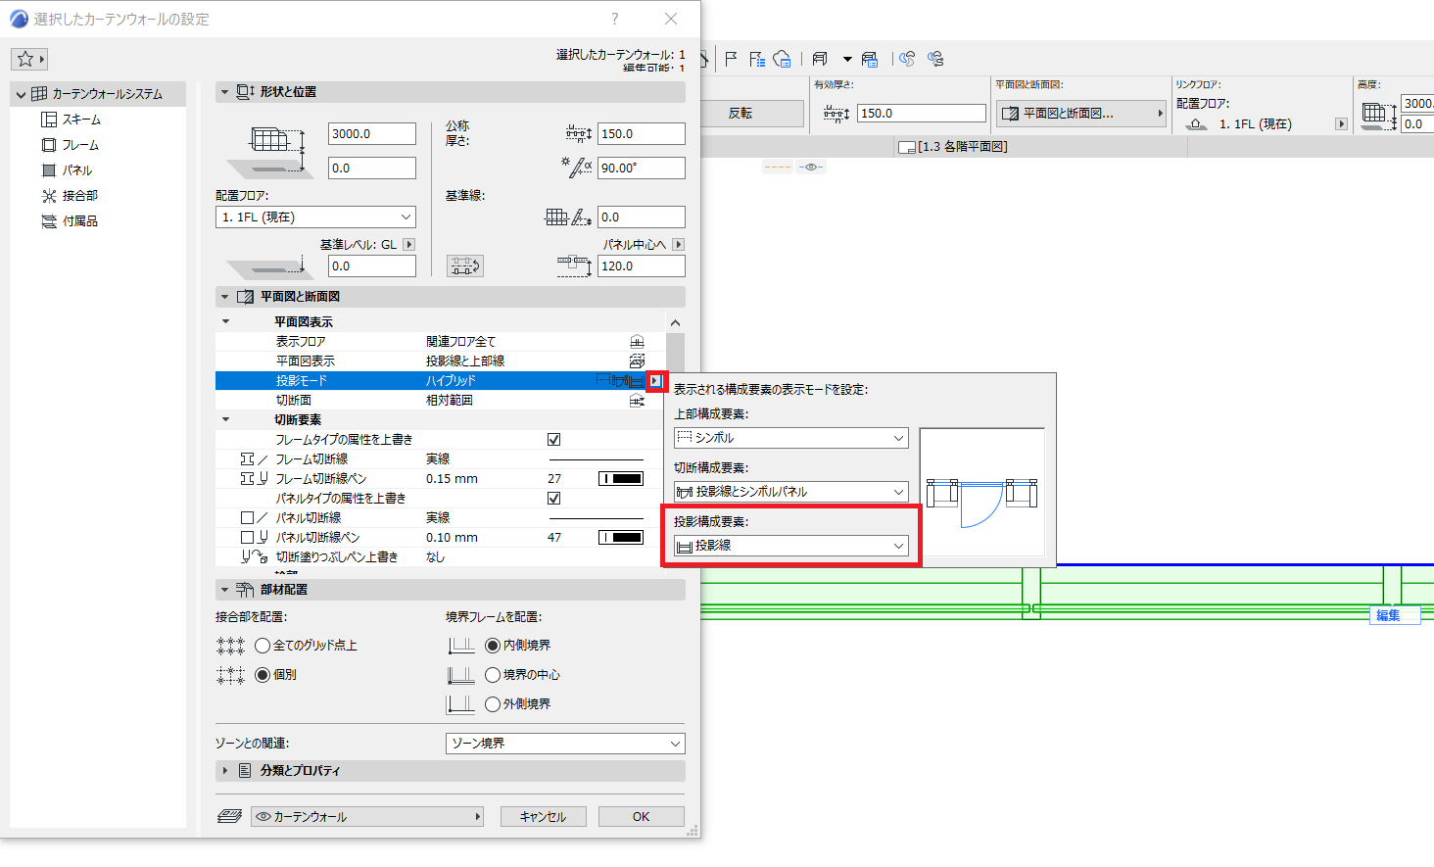Viewport: 1434px width, 867px height.
Task: Click the OK button
Action: tap(641, 816)
